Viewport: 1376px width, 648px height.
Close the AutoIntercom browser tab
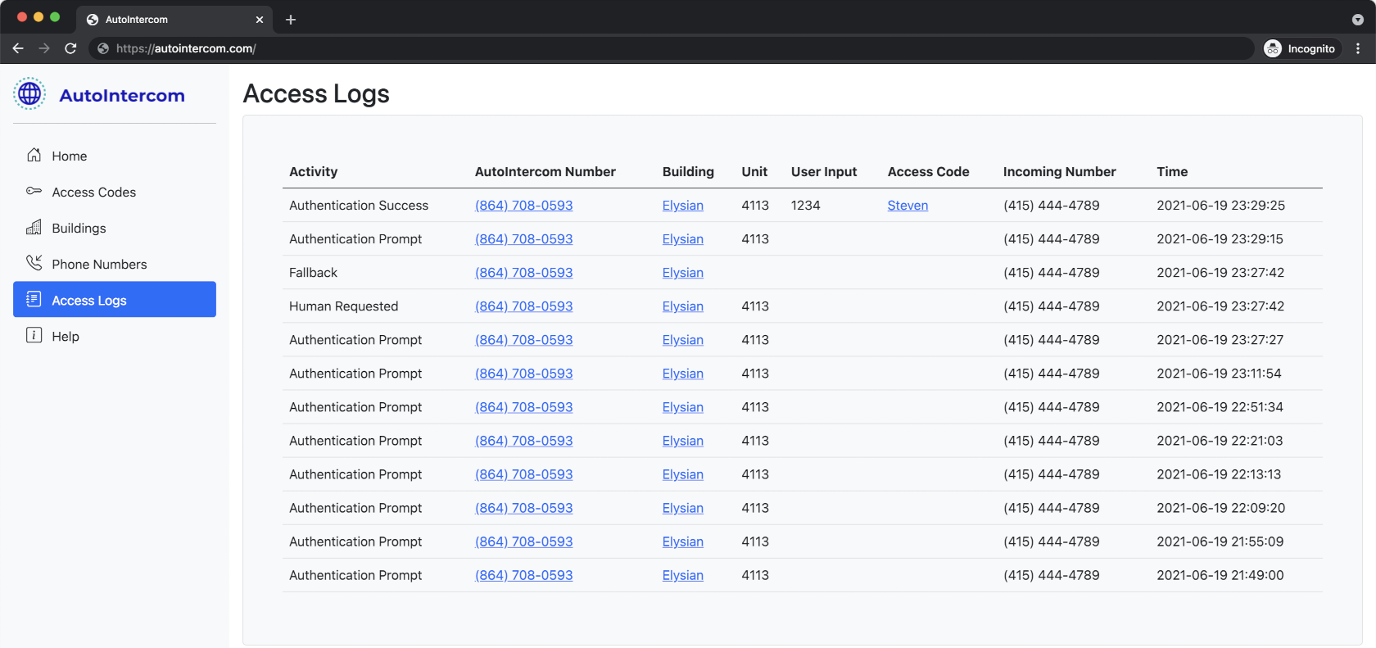pos(260,20)
